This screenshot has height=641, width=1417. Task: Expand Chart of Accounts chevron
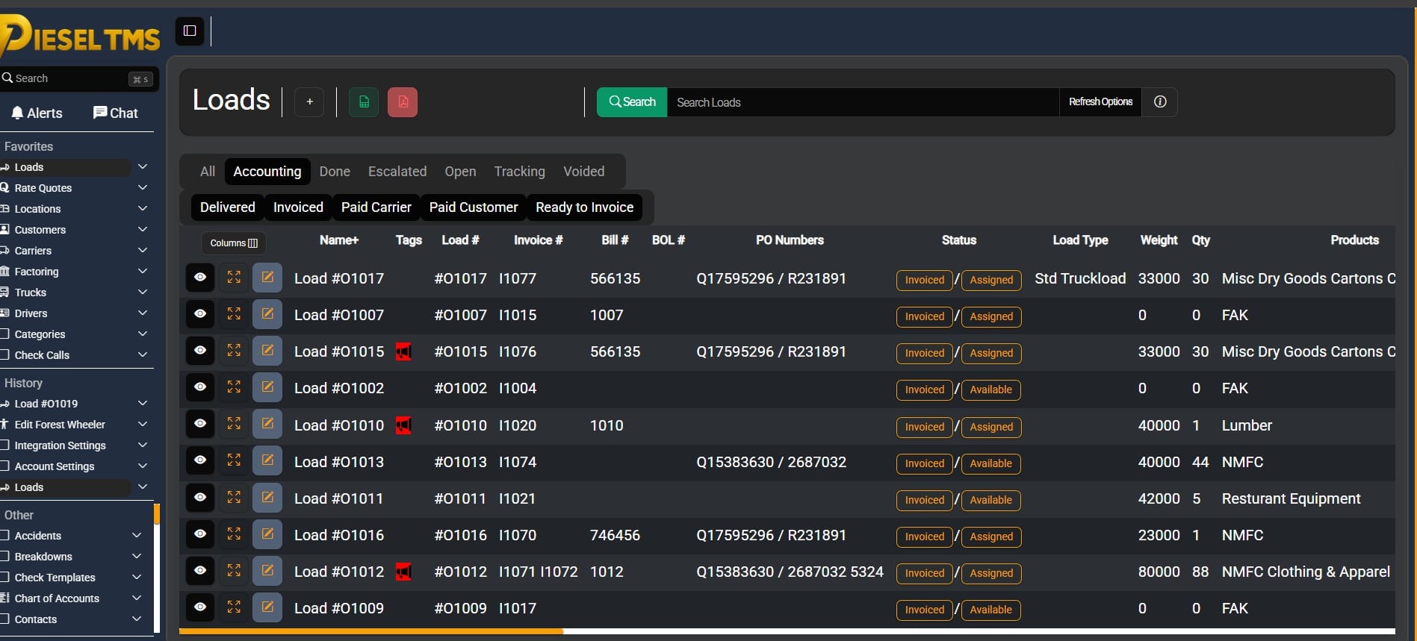(137, 598)
